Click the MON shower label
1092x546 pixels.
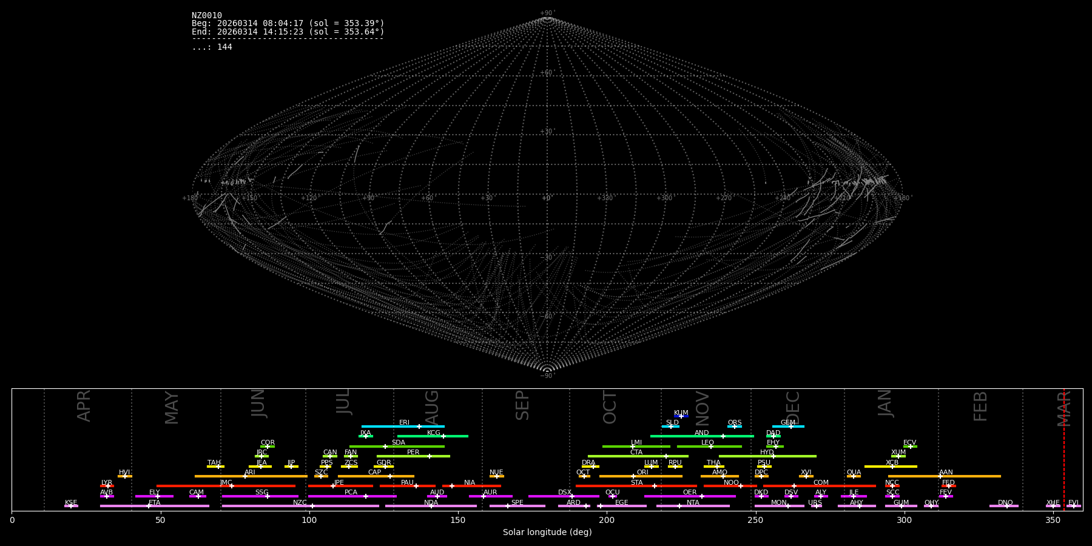tap(779, 503)
